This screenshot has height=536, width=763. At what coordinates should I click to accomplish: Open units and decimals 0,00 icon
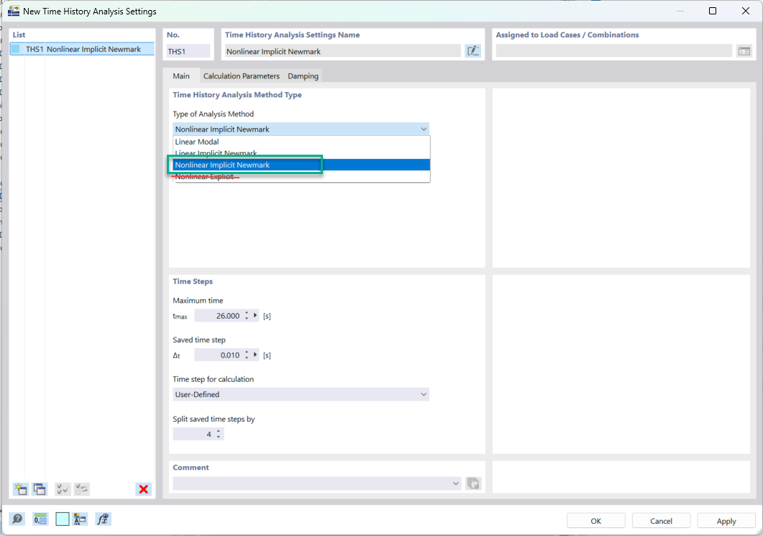point(40,519)
